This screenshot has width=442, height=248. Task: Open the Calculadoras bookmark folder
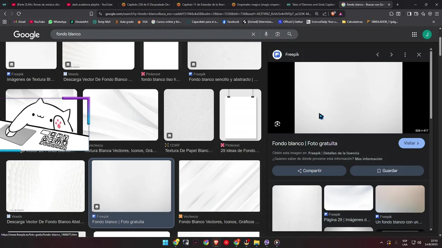tap(352, 22)
